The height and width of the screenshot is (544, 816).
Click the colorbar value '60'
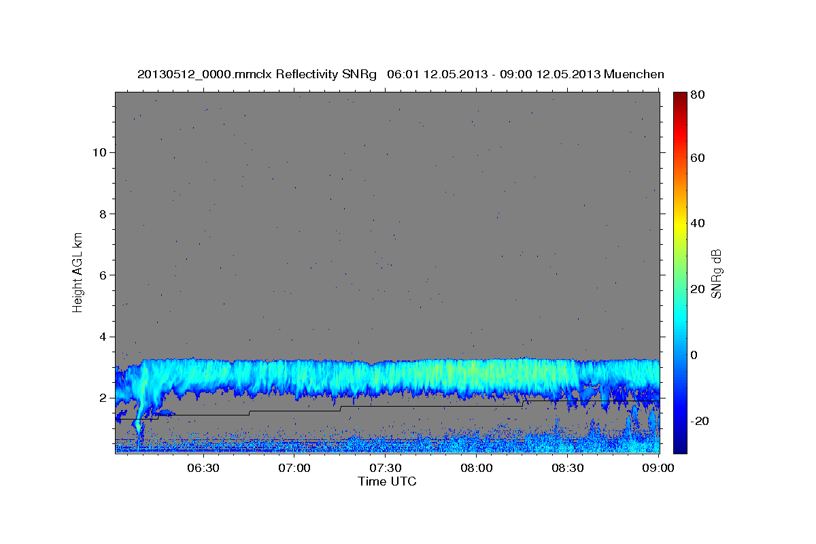[x=697, y=158]
